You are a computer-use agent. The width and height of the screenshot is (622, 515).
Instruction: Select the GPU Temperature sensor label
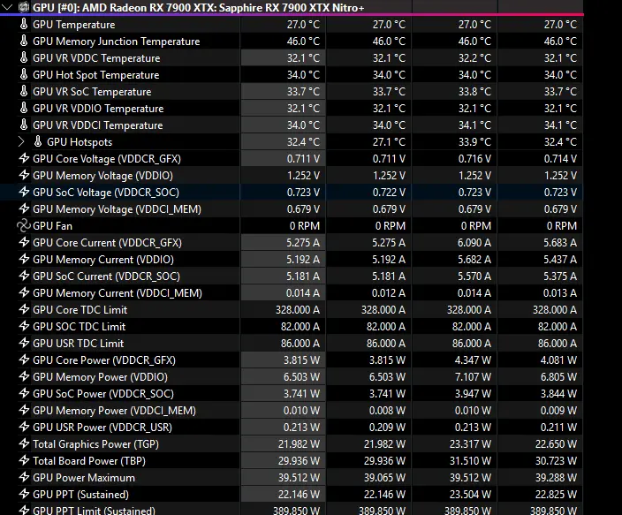(x=74, y=25)
